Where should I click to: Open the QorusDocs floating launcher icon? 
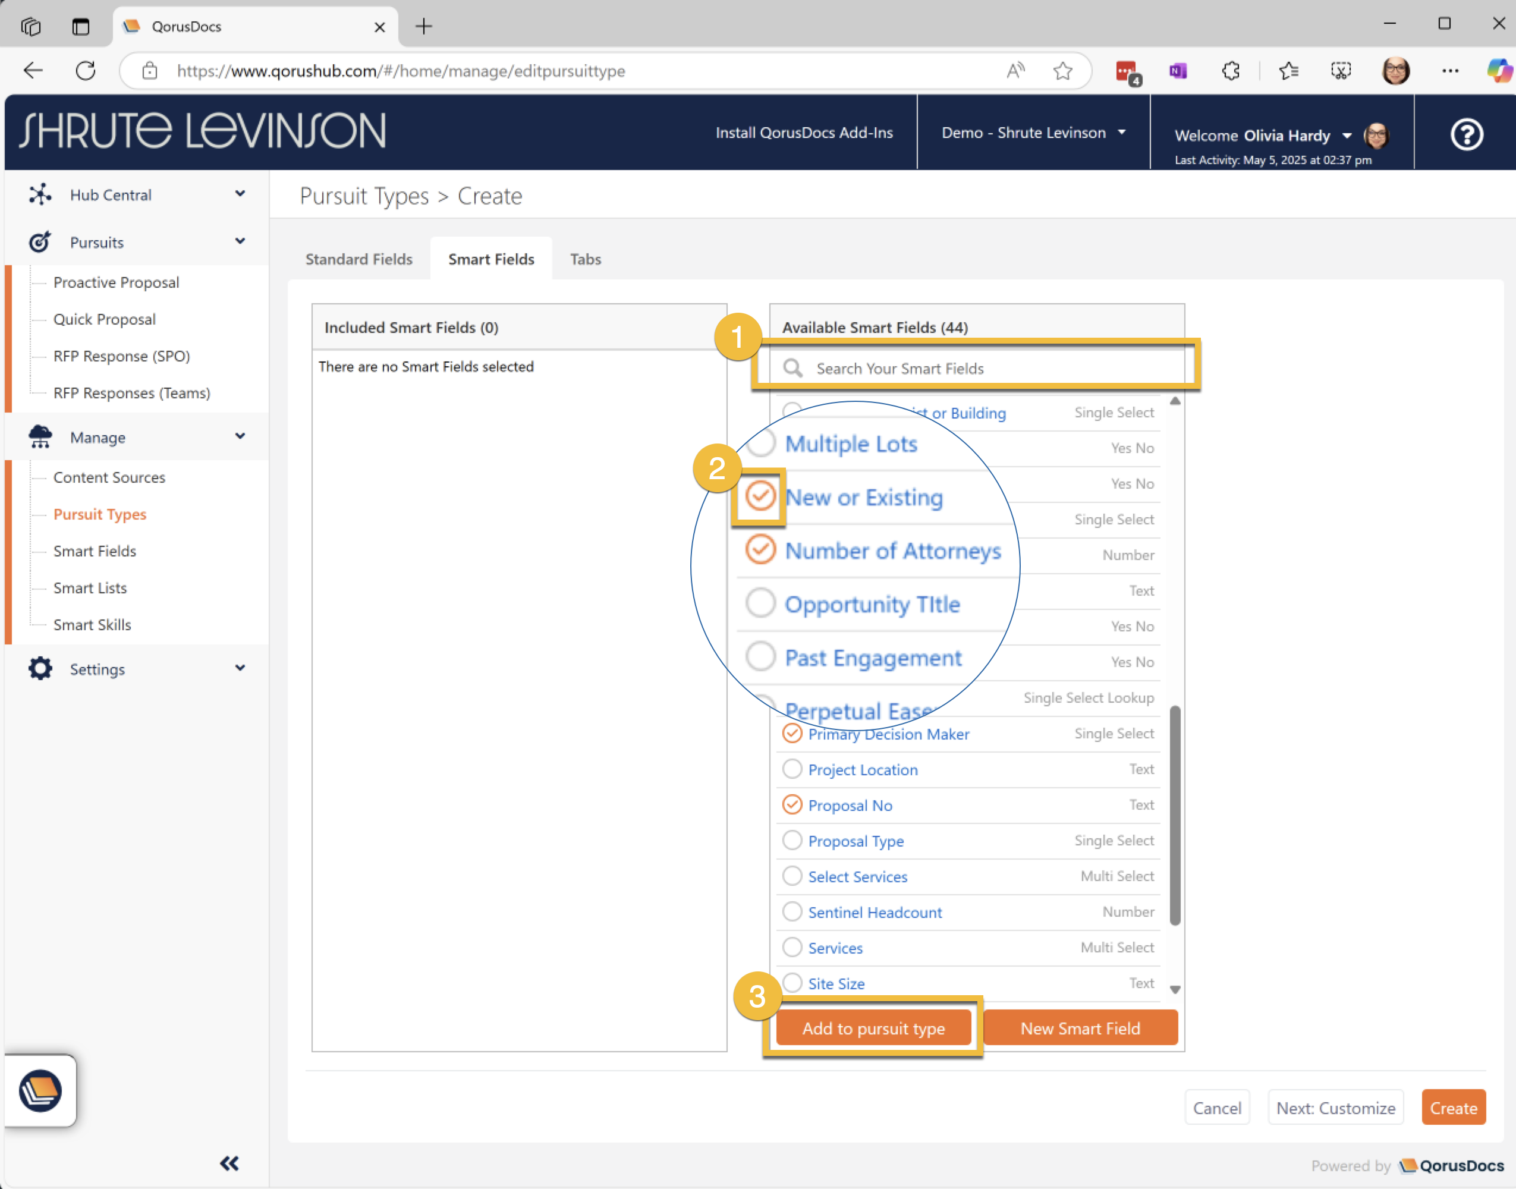pyautogui.click(x=40, y=1090)
